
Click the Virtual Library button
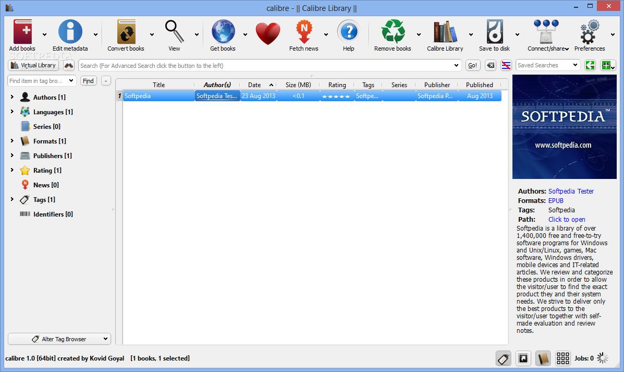point(33,65)
